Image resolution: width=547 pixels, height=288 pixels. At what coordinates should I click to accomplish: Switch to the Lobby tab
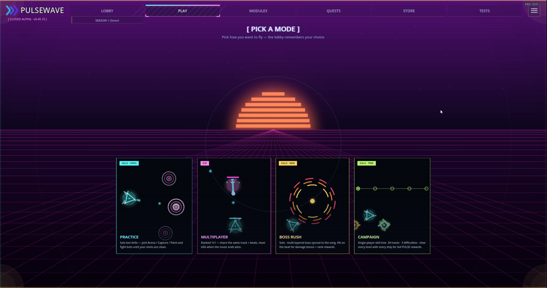107,11
